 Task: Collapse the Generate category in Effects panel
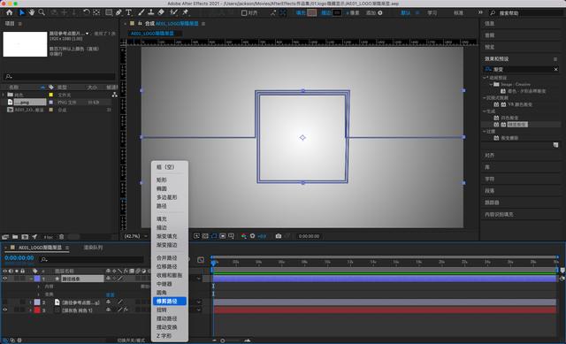click(x=485, y=111)
